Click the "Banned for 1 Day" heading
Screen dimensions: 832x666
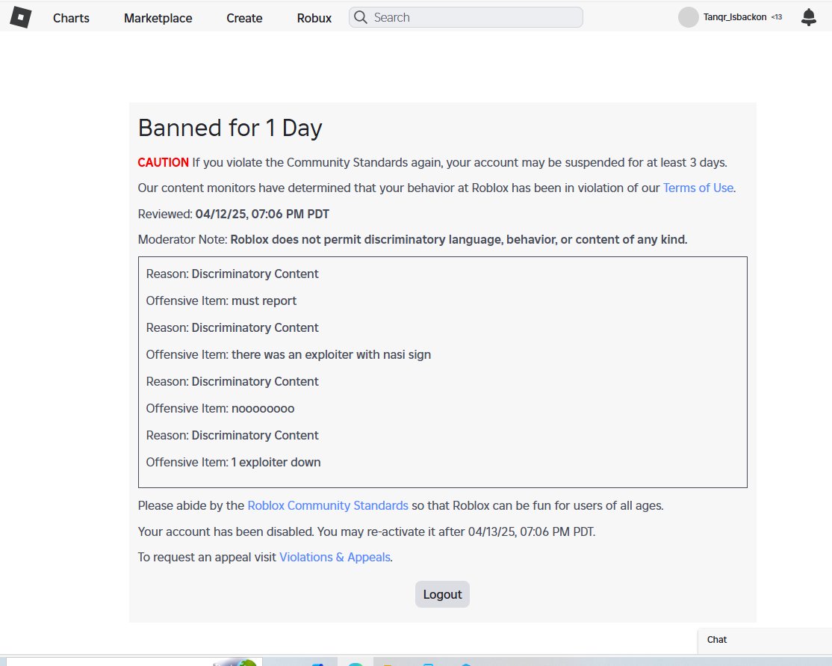click(230, 128)
